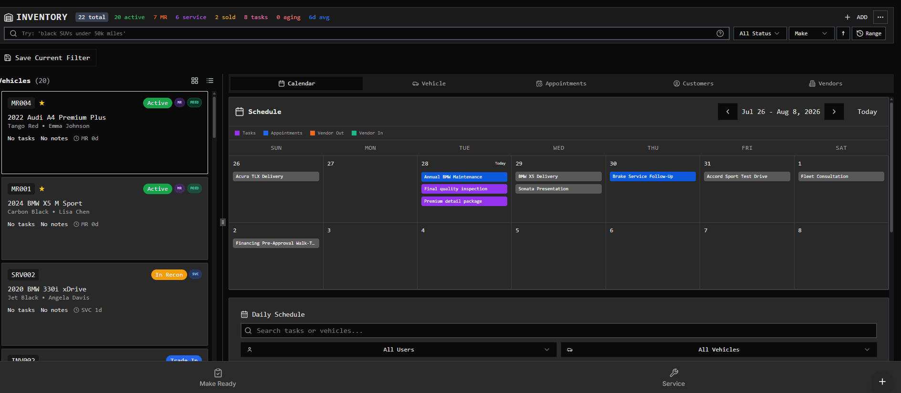Click the Inventory header icon

point(8,18)
